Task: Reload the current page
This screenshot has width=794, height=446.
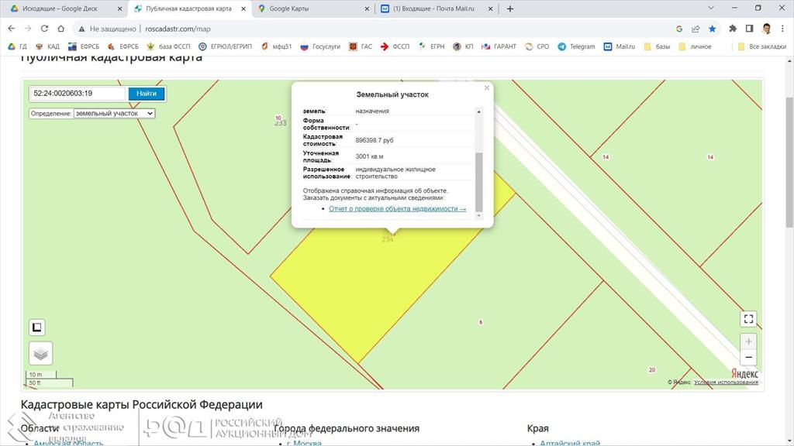Action: pos(44,29)
